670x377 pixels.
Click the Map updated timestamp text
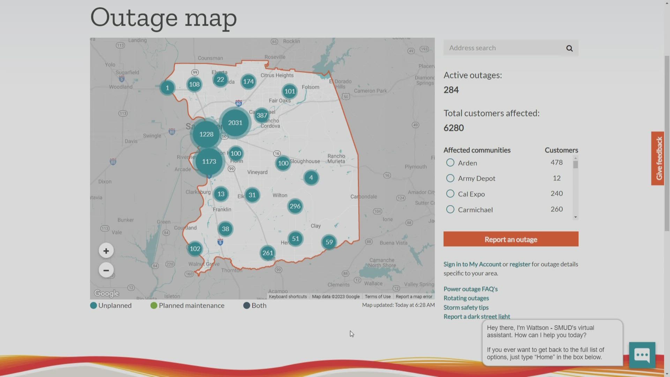(398, 305)
